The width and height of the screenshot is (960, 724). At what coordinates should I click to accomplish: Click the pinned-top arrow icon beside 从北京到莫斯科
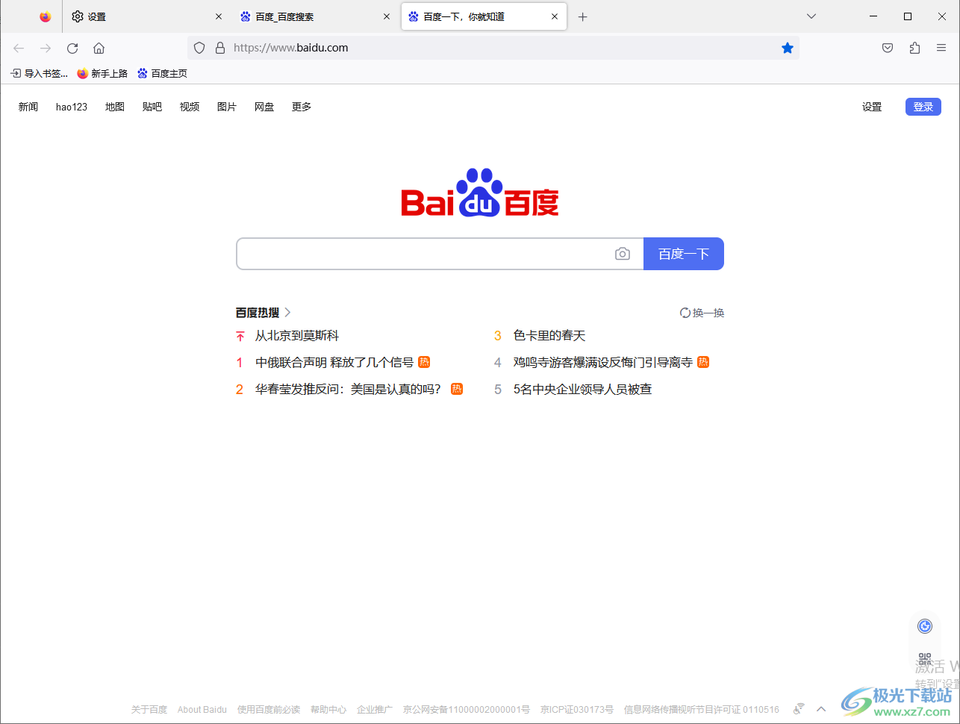click(x=240, y=336)
